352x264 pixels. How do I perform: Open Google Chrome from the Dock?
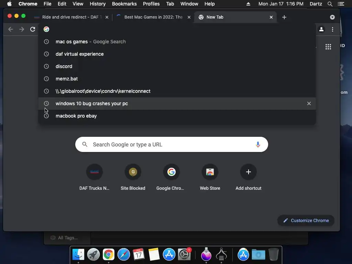point(109,254)
